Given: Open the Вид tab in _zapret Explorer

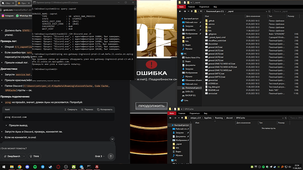Looking at the screenshot, I should tap(215, 7).
